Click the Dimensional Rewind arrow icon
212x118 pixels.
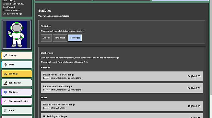[5, 101]
